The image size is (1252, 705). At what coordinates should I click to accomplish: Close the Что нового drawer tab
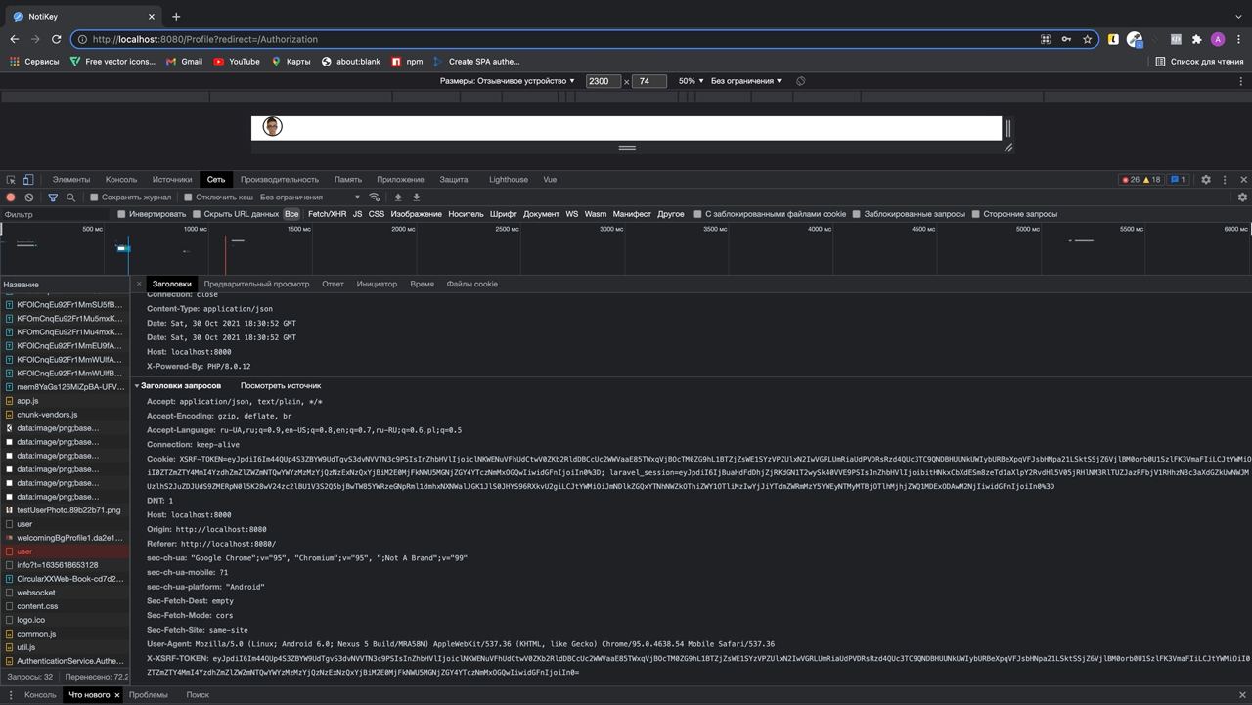click(x=117, y=695)
